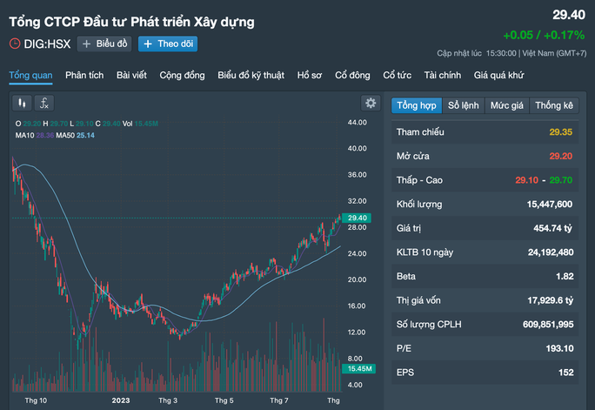
Task: Switch to the Tài chính tab
Action: coord(443,76)
